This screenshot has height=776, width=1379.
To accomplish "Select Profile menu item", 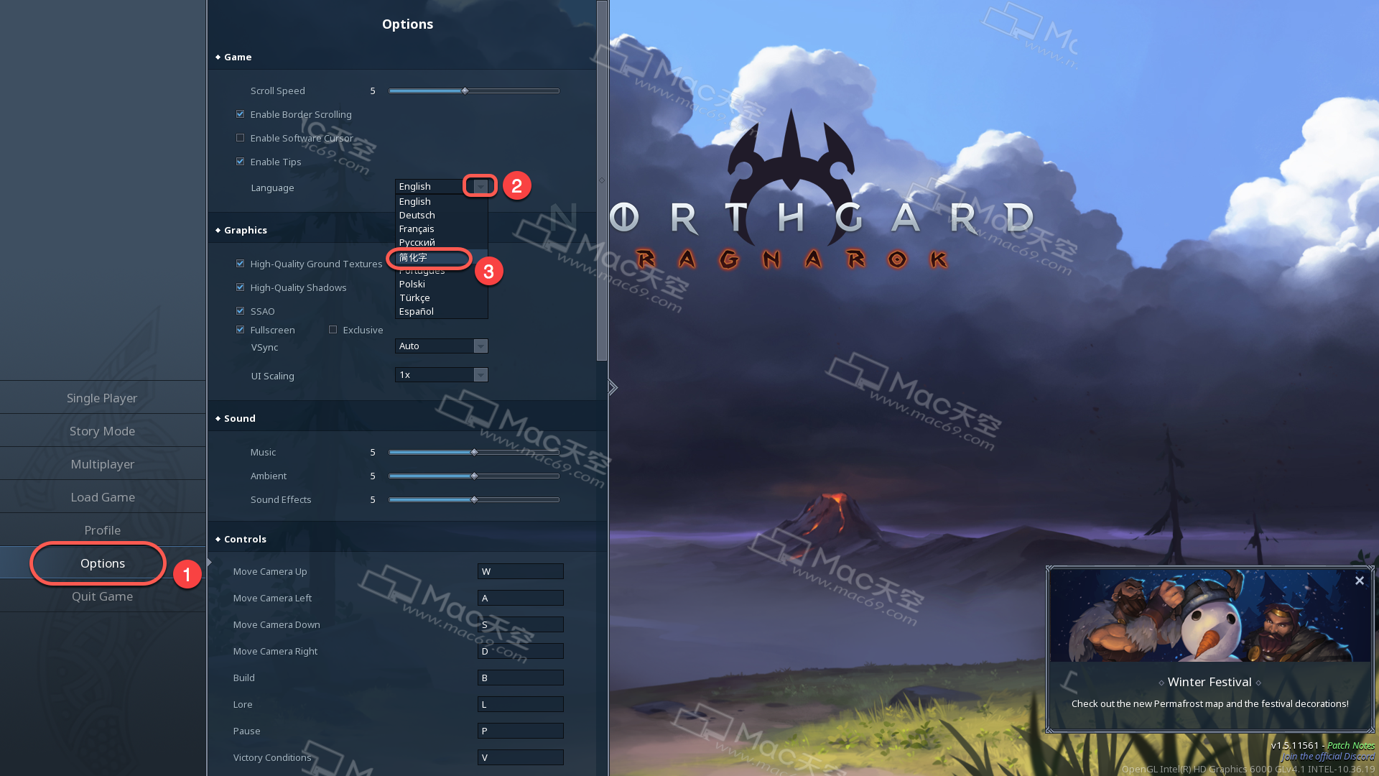I will tap(102, 530).
